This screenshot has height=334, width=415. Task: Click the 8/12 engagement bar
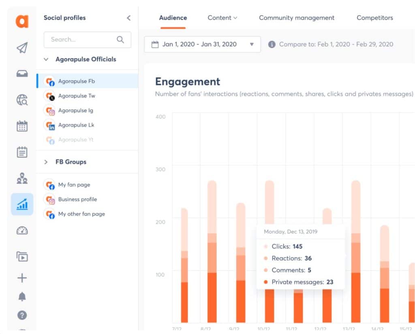[212, 251]
